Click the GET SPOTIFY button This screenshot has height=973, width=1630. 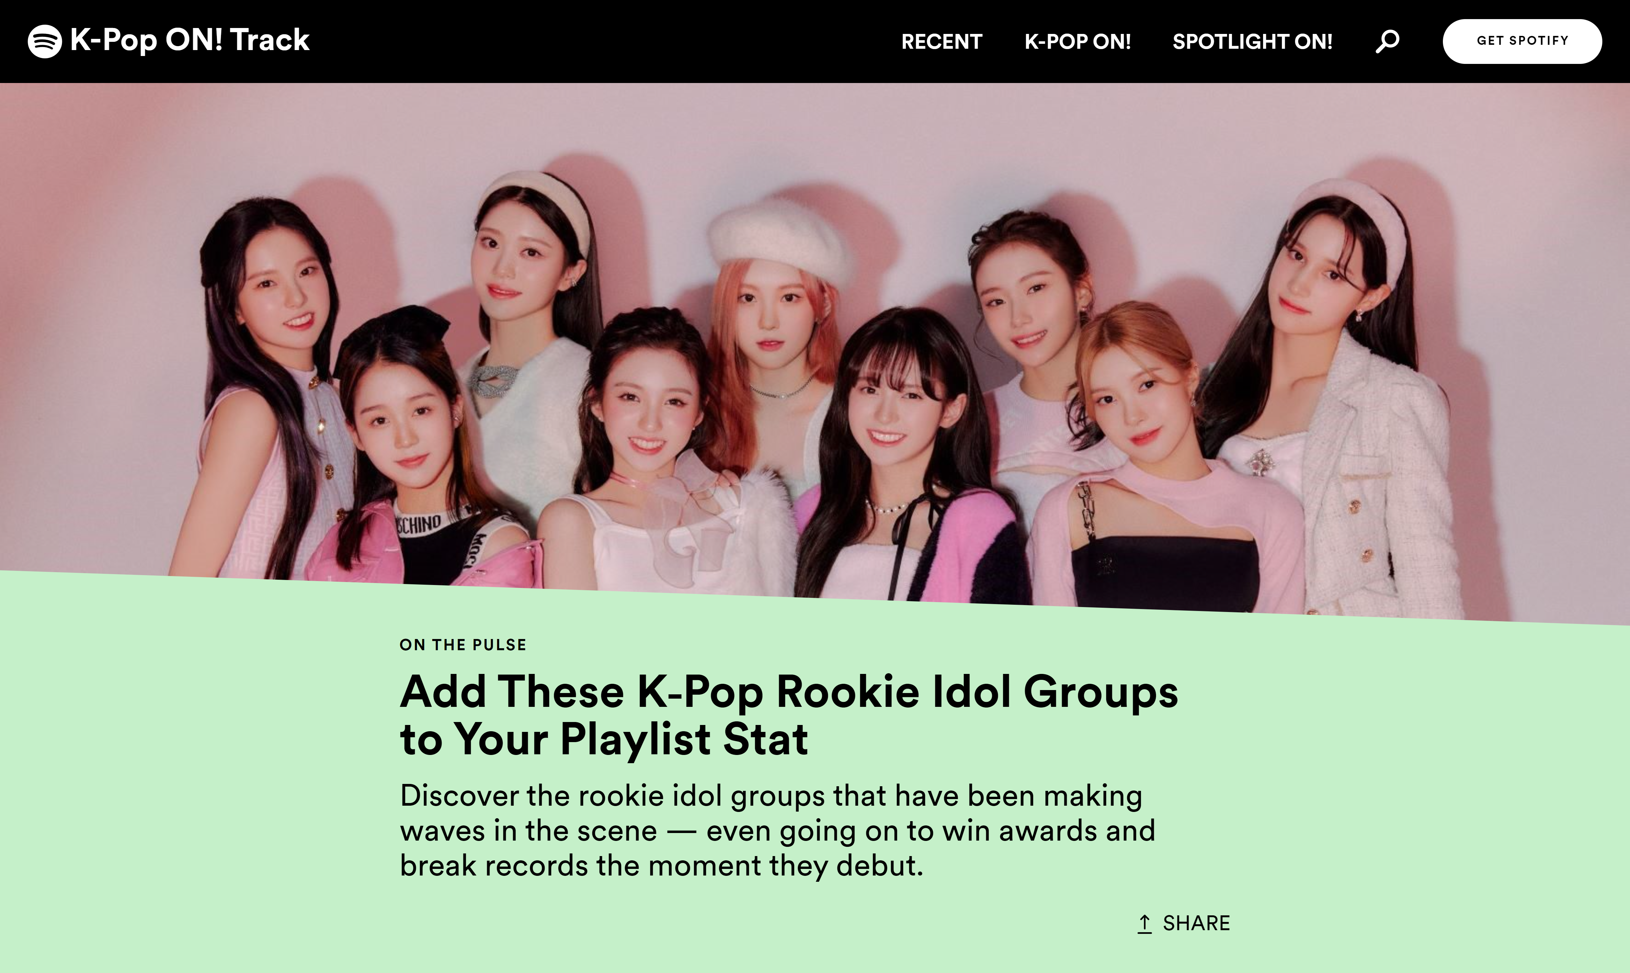point(1522,41)
